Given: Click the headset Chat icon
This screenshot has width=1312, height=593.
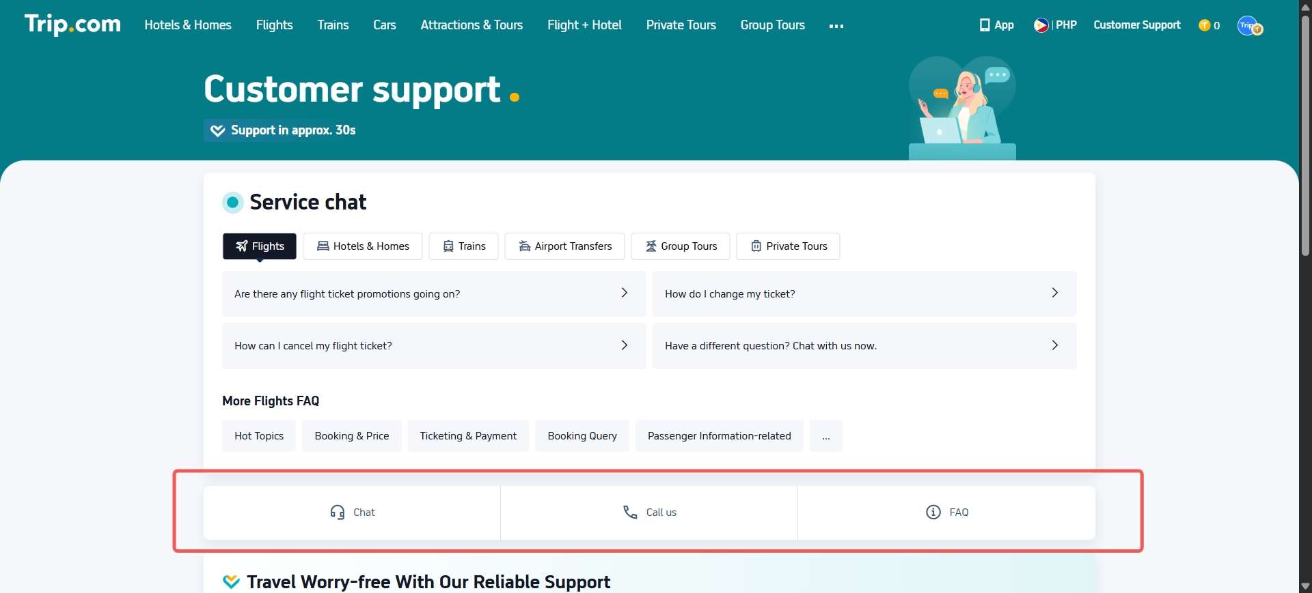Looking at the screenshot, I should pyautogui.click(x=337, y=512).
